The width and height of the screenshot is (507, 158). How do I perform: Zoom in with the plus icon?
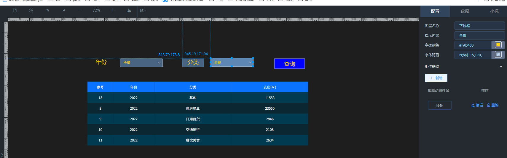pos(113,10)
